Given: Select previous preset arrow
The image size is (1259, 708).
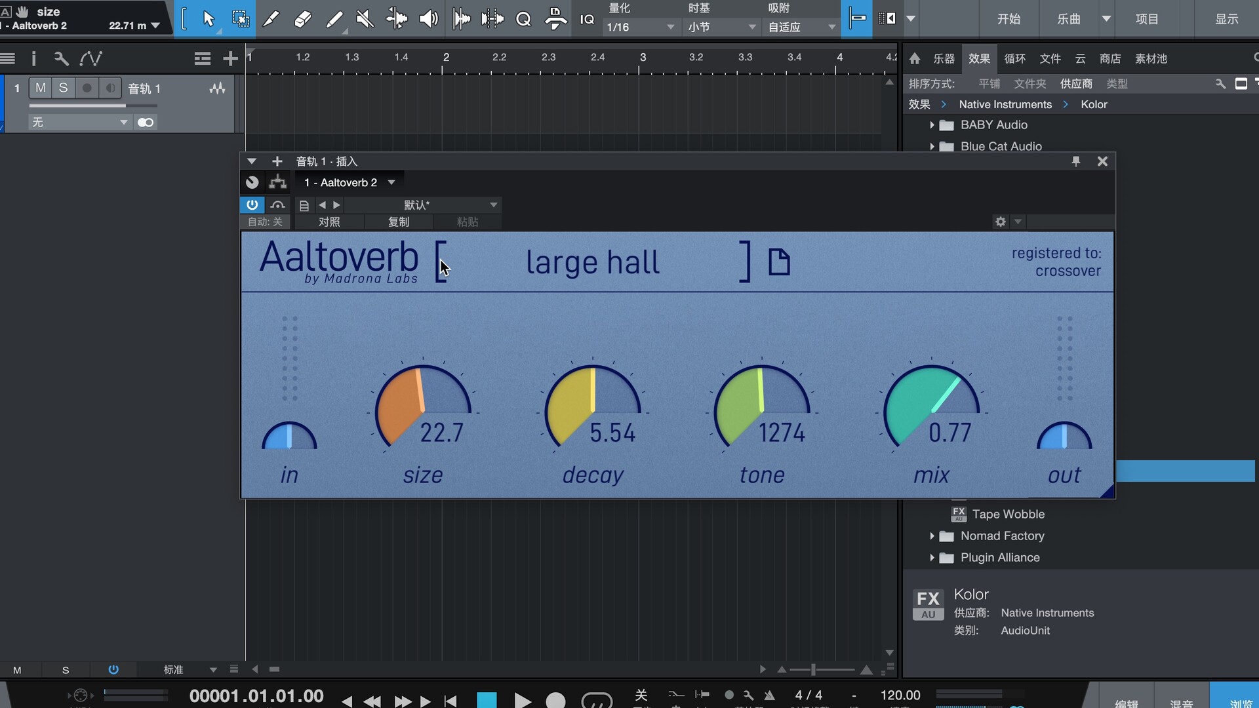Looking at the screenshot, I should coord(322,205).
